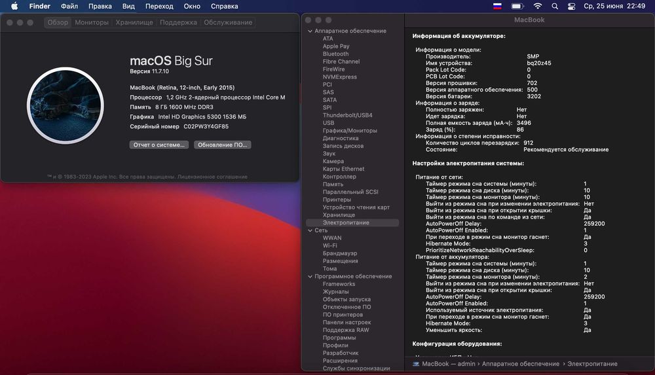Select SATA in the sidebar
This screenshot has height=375, width=655.
(329, 100)
